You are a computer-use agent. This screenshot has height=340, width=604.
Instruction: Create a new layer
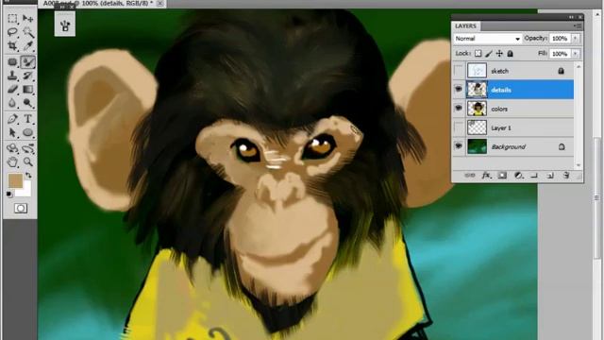click(550, 176)
